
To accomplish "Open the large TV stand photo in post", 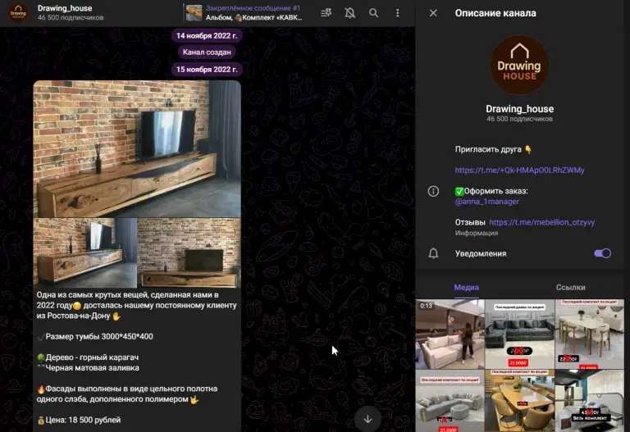I will click(x=137, y=148).
